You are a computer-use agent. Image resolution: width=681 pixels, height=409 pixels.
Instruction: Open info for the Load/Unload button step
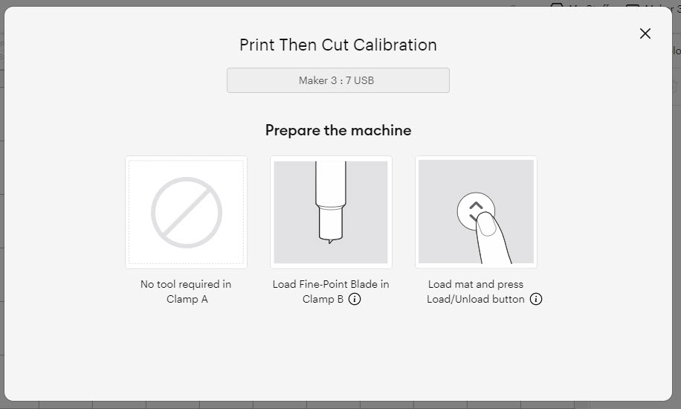coord(536,300)
